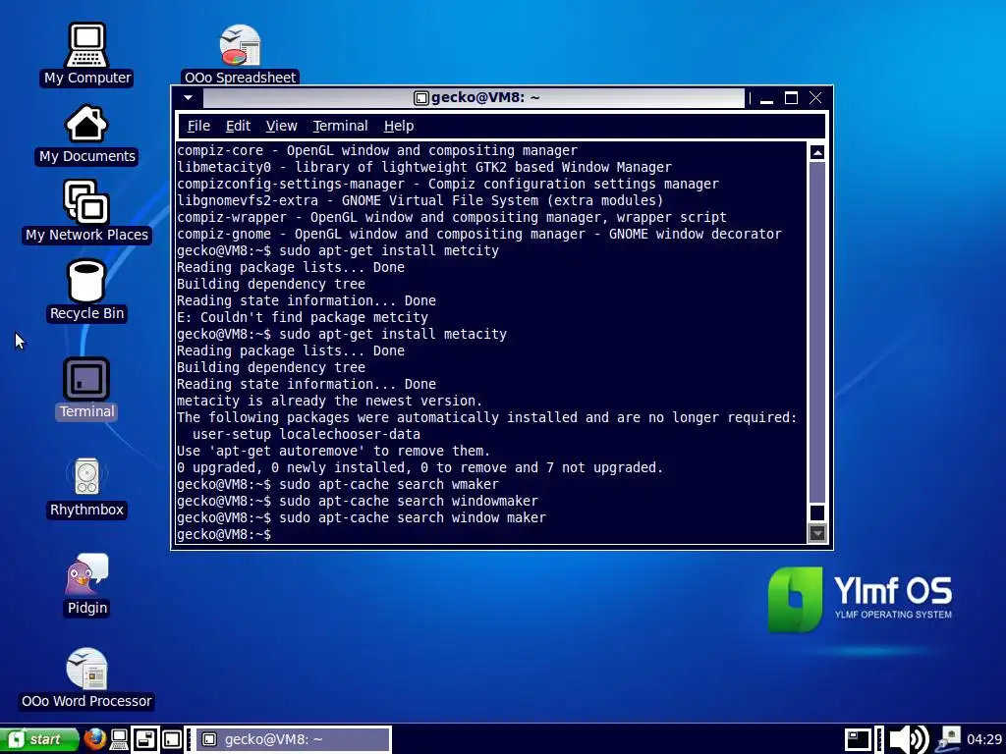Click the 'libgnomevfs2-extra' output line
1006x754 pixels.
(x=419, y=200)
